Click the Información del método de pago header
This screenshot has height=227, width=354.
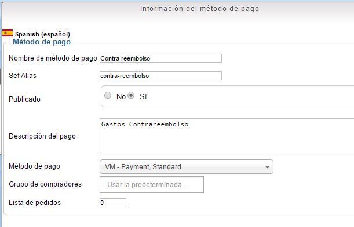[199, 9]
